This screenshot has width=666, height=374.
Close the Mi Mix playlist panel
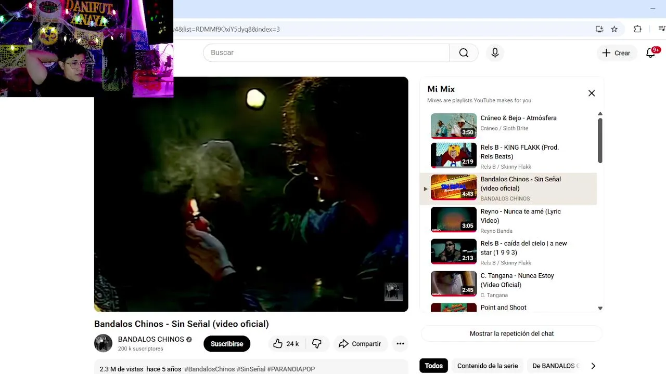(x=592, y=93)
